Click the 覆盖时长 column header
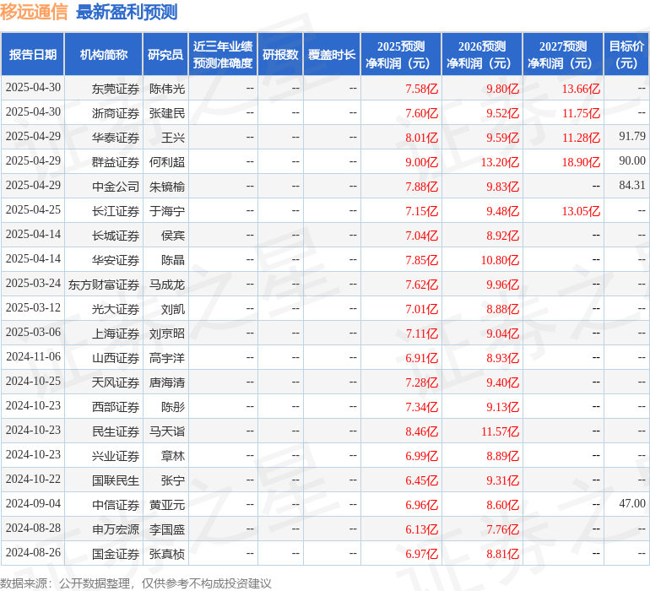The image size is (650, 591). click(x=332, y=55)
